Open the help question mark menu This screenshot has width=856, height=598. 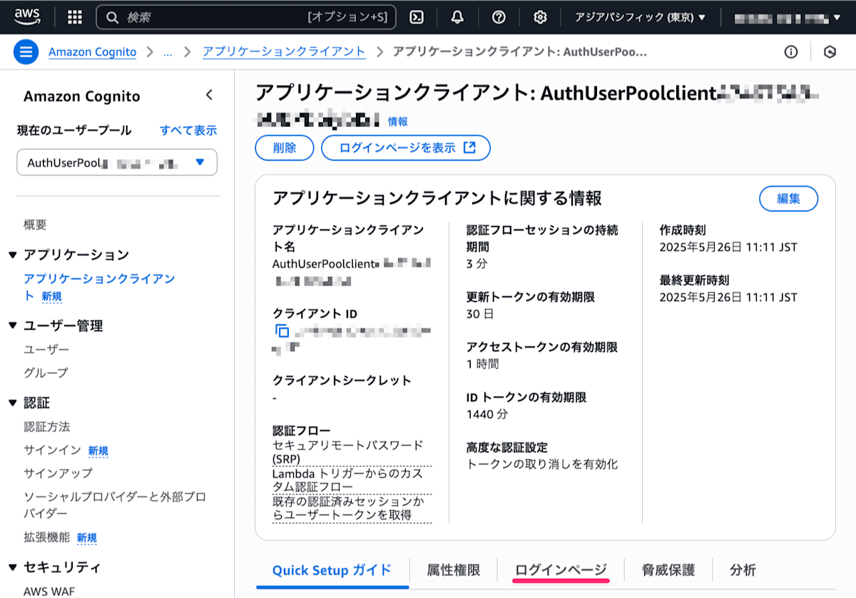[x=499, y=17]
